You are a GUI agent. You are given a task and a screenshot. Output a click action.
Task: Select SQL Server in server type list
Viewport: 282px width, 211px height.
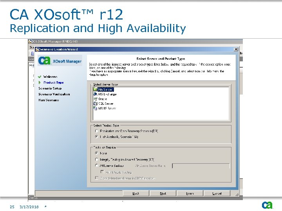[106, 104]
